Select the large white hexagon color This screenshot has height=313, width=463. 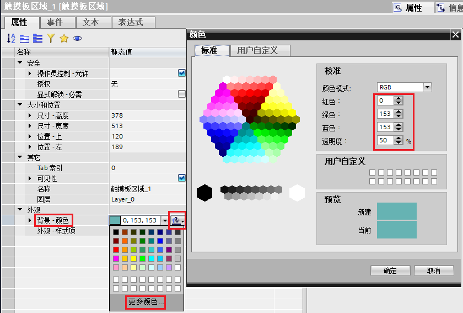(297, 193)
